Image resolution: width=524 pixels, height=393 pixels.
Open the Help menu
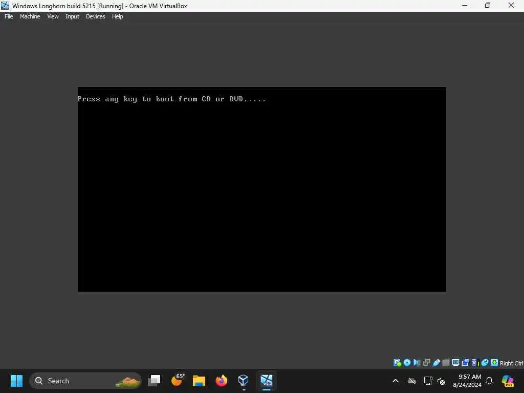pos(117,16)
